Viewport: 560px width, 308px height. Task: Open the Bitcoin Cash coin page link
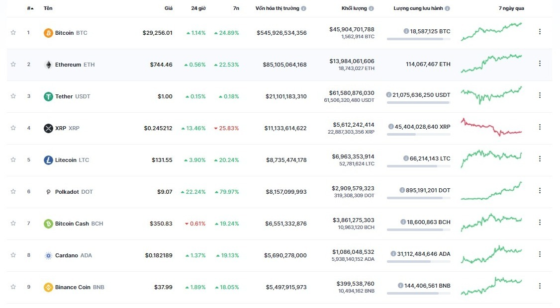tap(72, 224)
